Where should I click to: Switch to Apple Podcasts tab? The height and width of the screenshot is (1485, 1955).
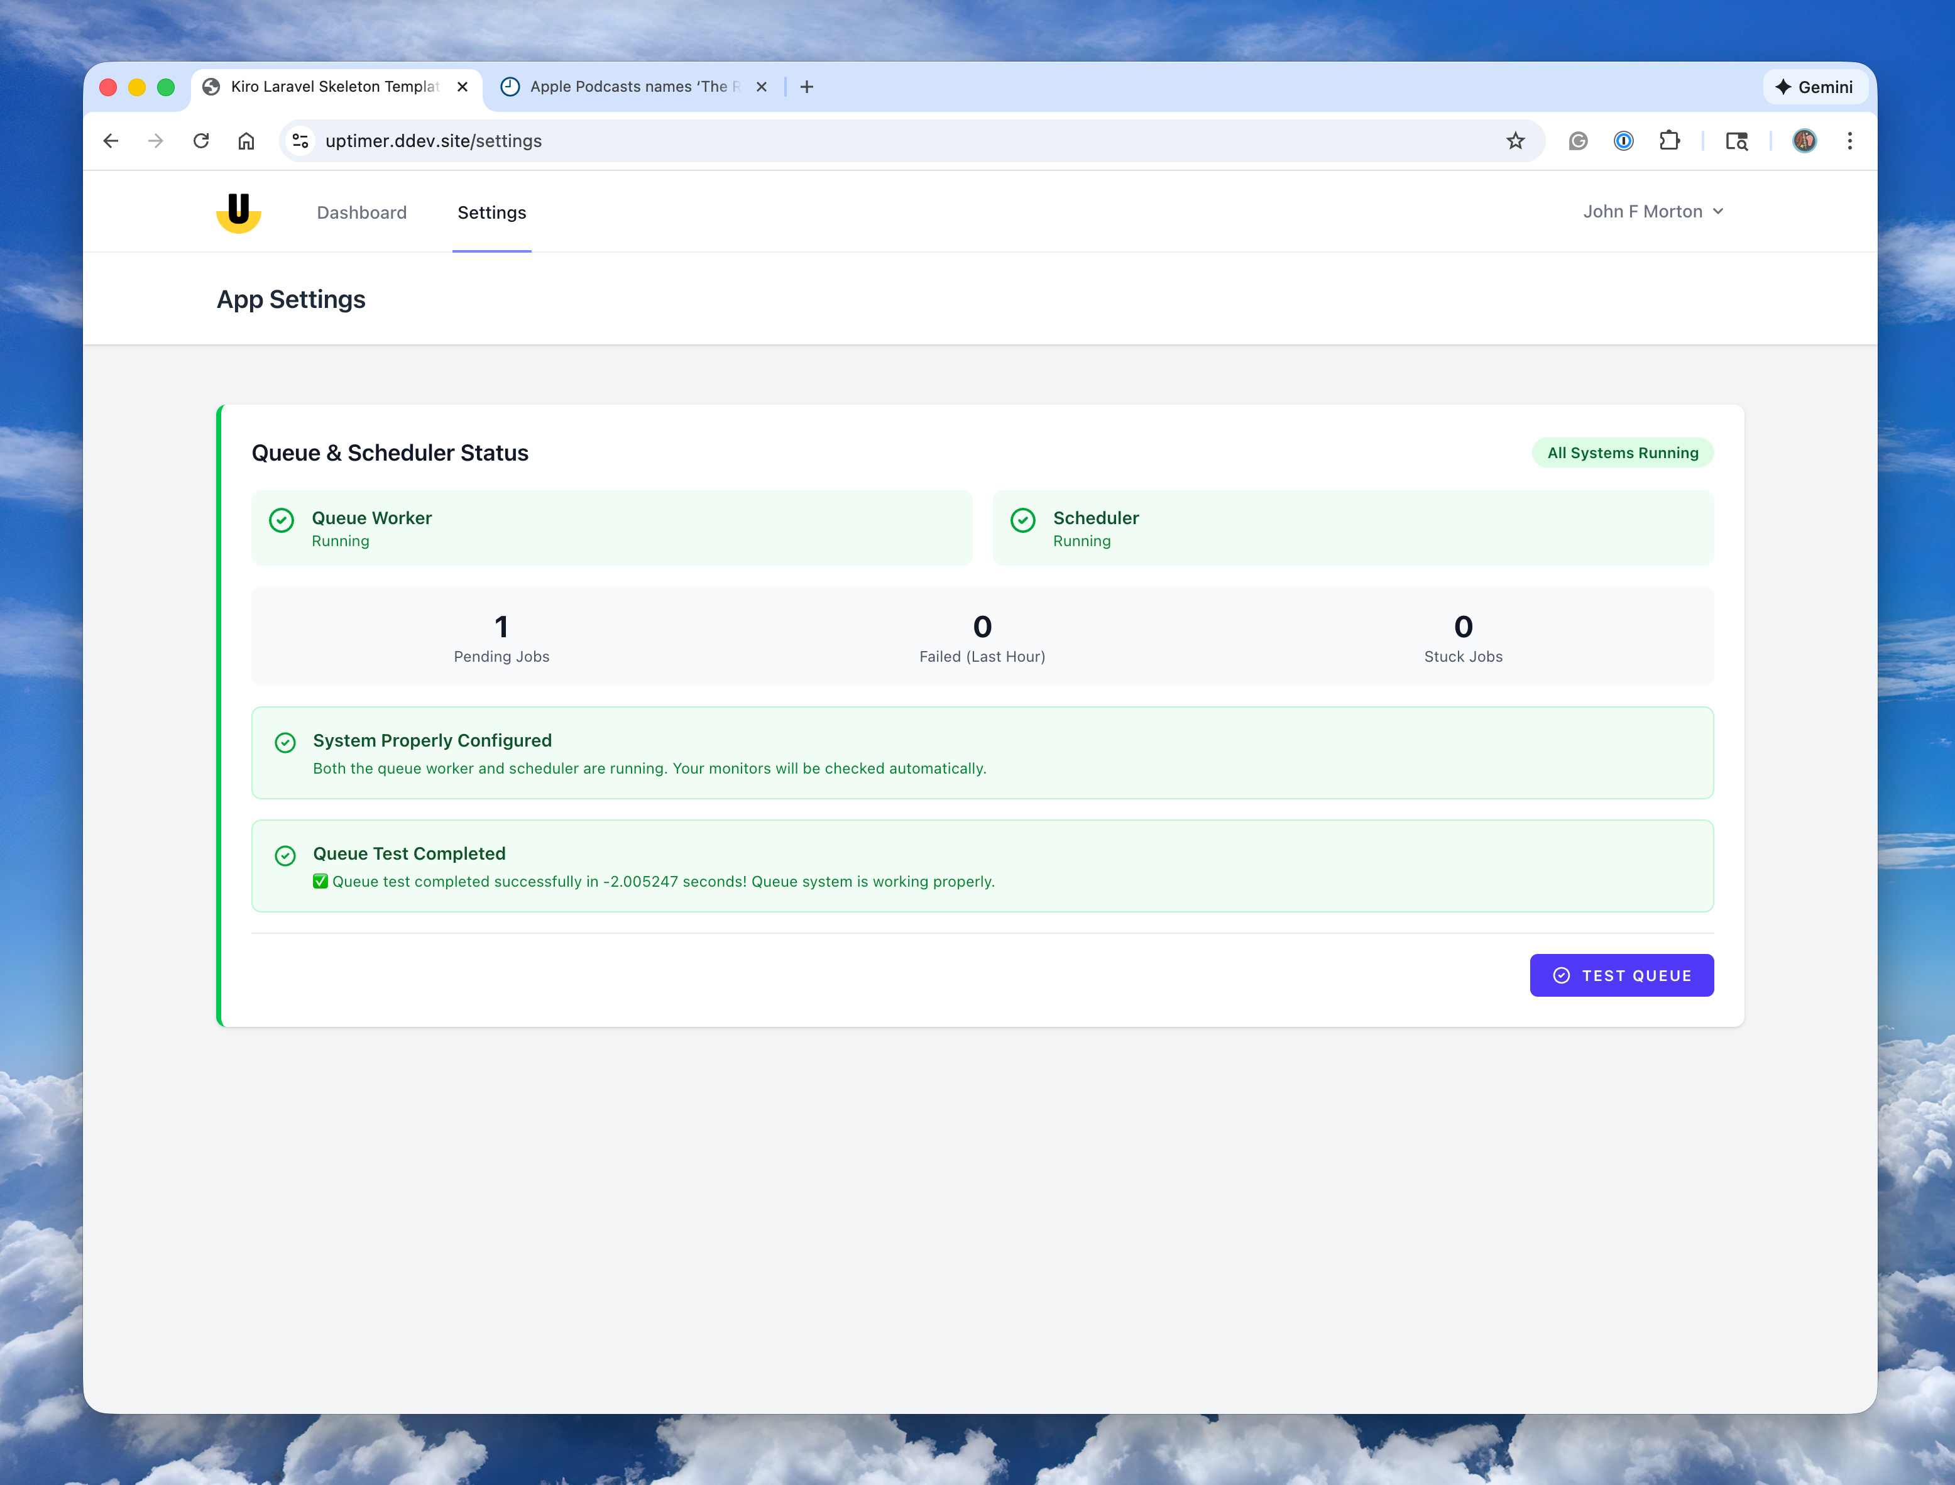click(x=628, y=87)
